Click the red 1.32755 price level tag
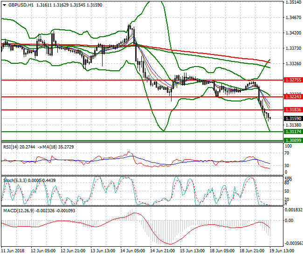303x256 pixels. coord(293,80)
